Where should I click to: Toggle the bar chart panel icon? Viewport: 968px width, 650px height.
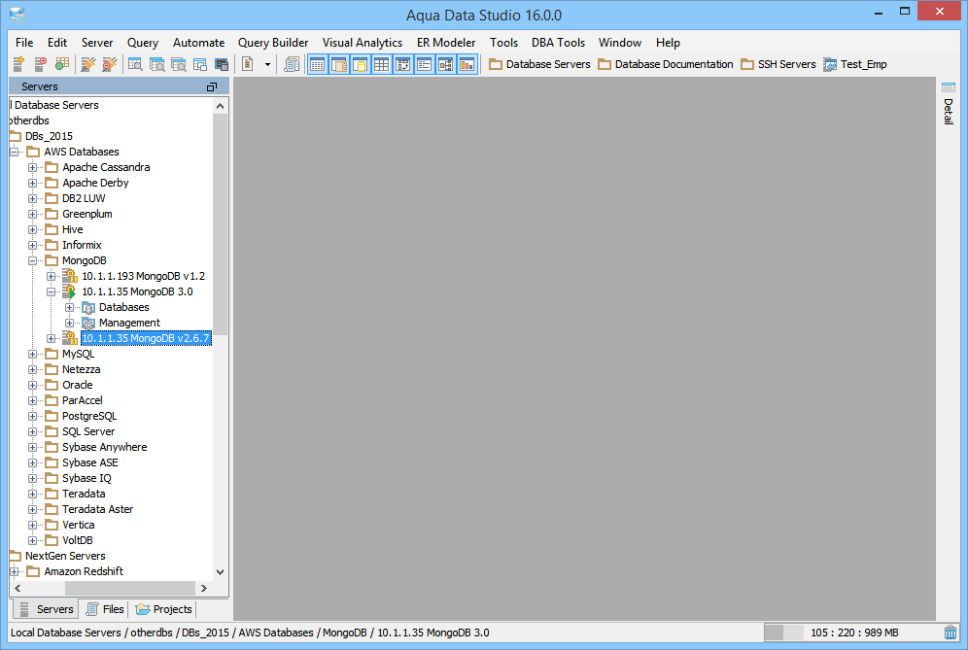click(x=467, y=63)
